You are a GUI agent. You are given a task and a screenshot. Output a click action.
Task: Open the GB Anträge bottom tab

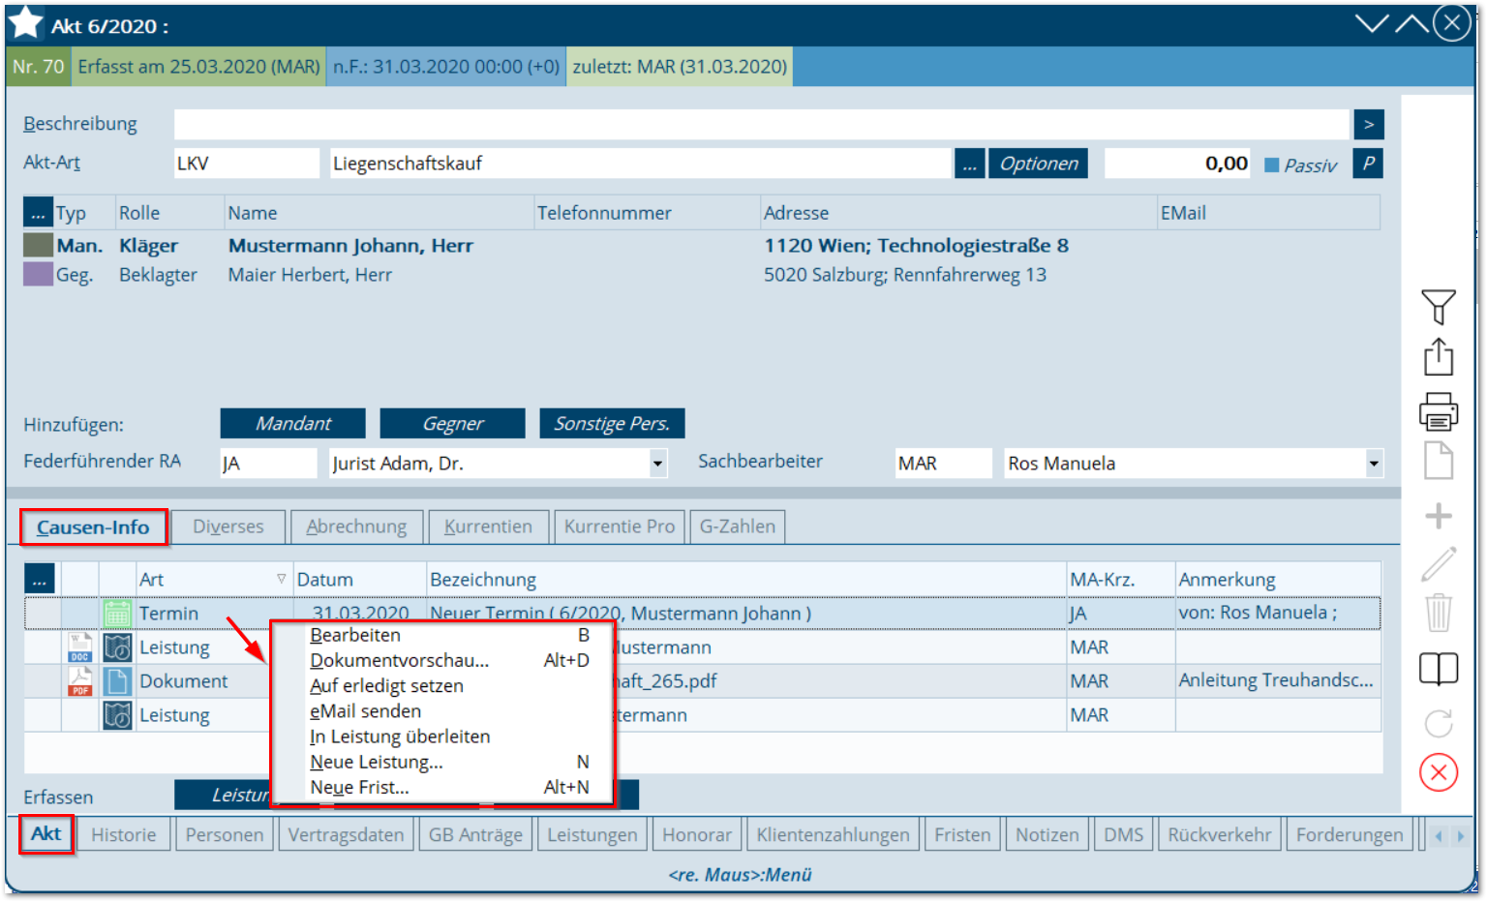475,834
